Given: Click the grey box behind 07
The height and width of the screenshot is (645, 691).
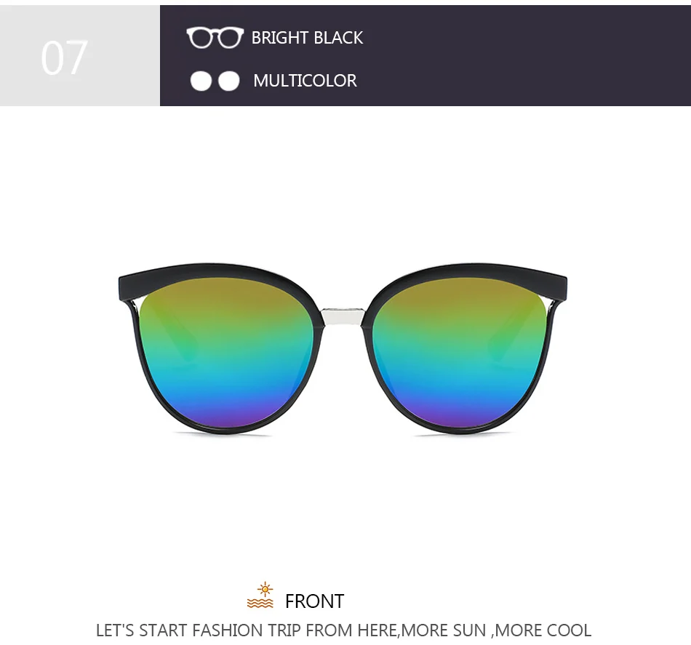Looking at the screenshot, I should [80, 55].
